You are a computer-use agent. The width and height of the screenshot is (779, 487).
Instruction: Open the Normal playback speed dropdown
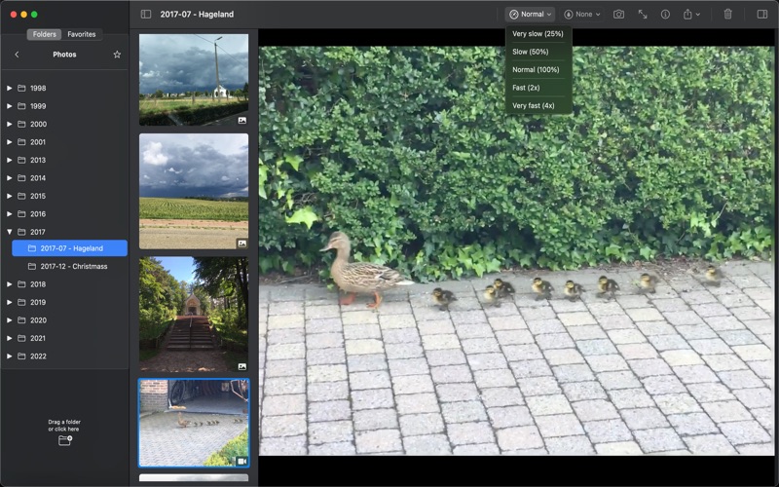click(x=531, y=15)
